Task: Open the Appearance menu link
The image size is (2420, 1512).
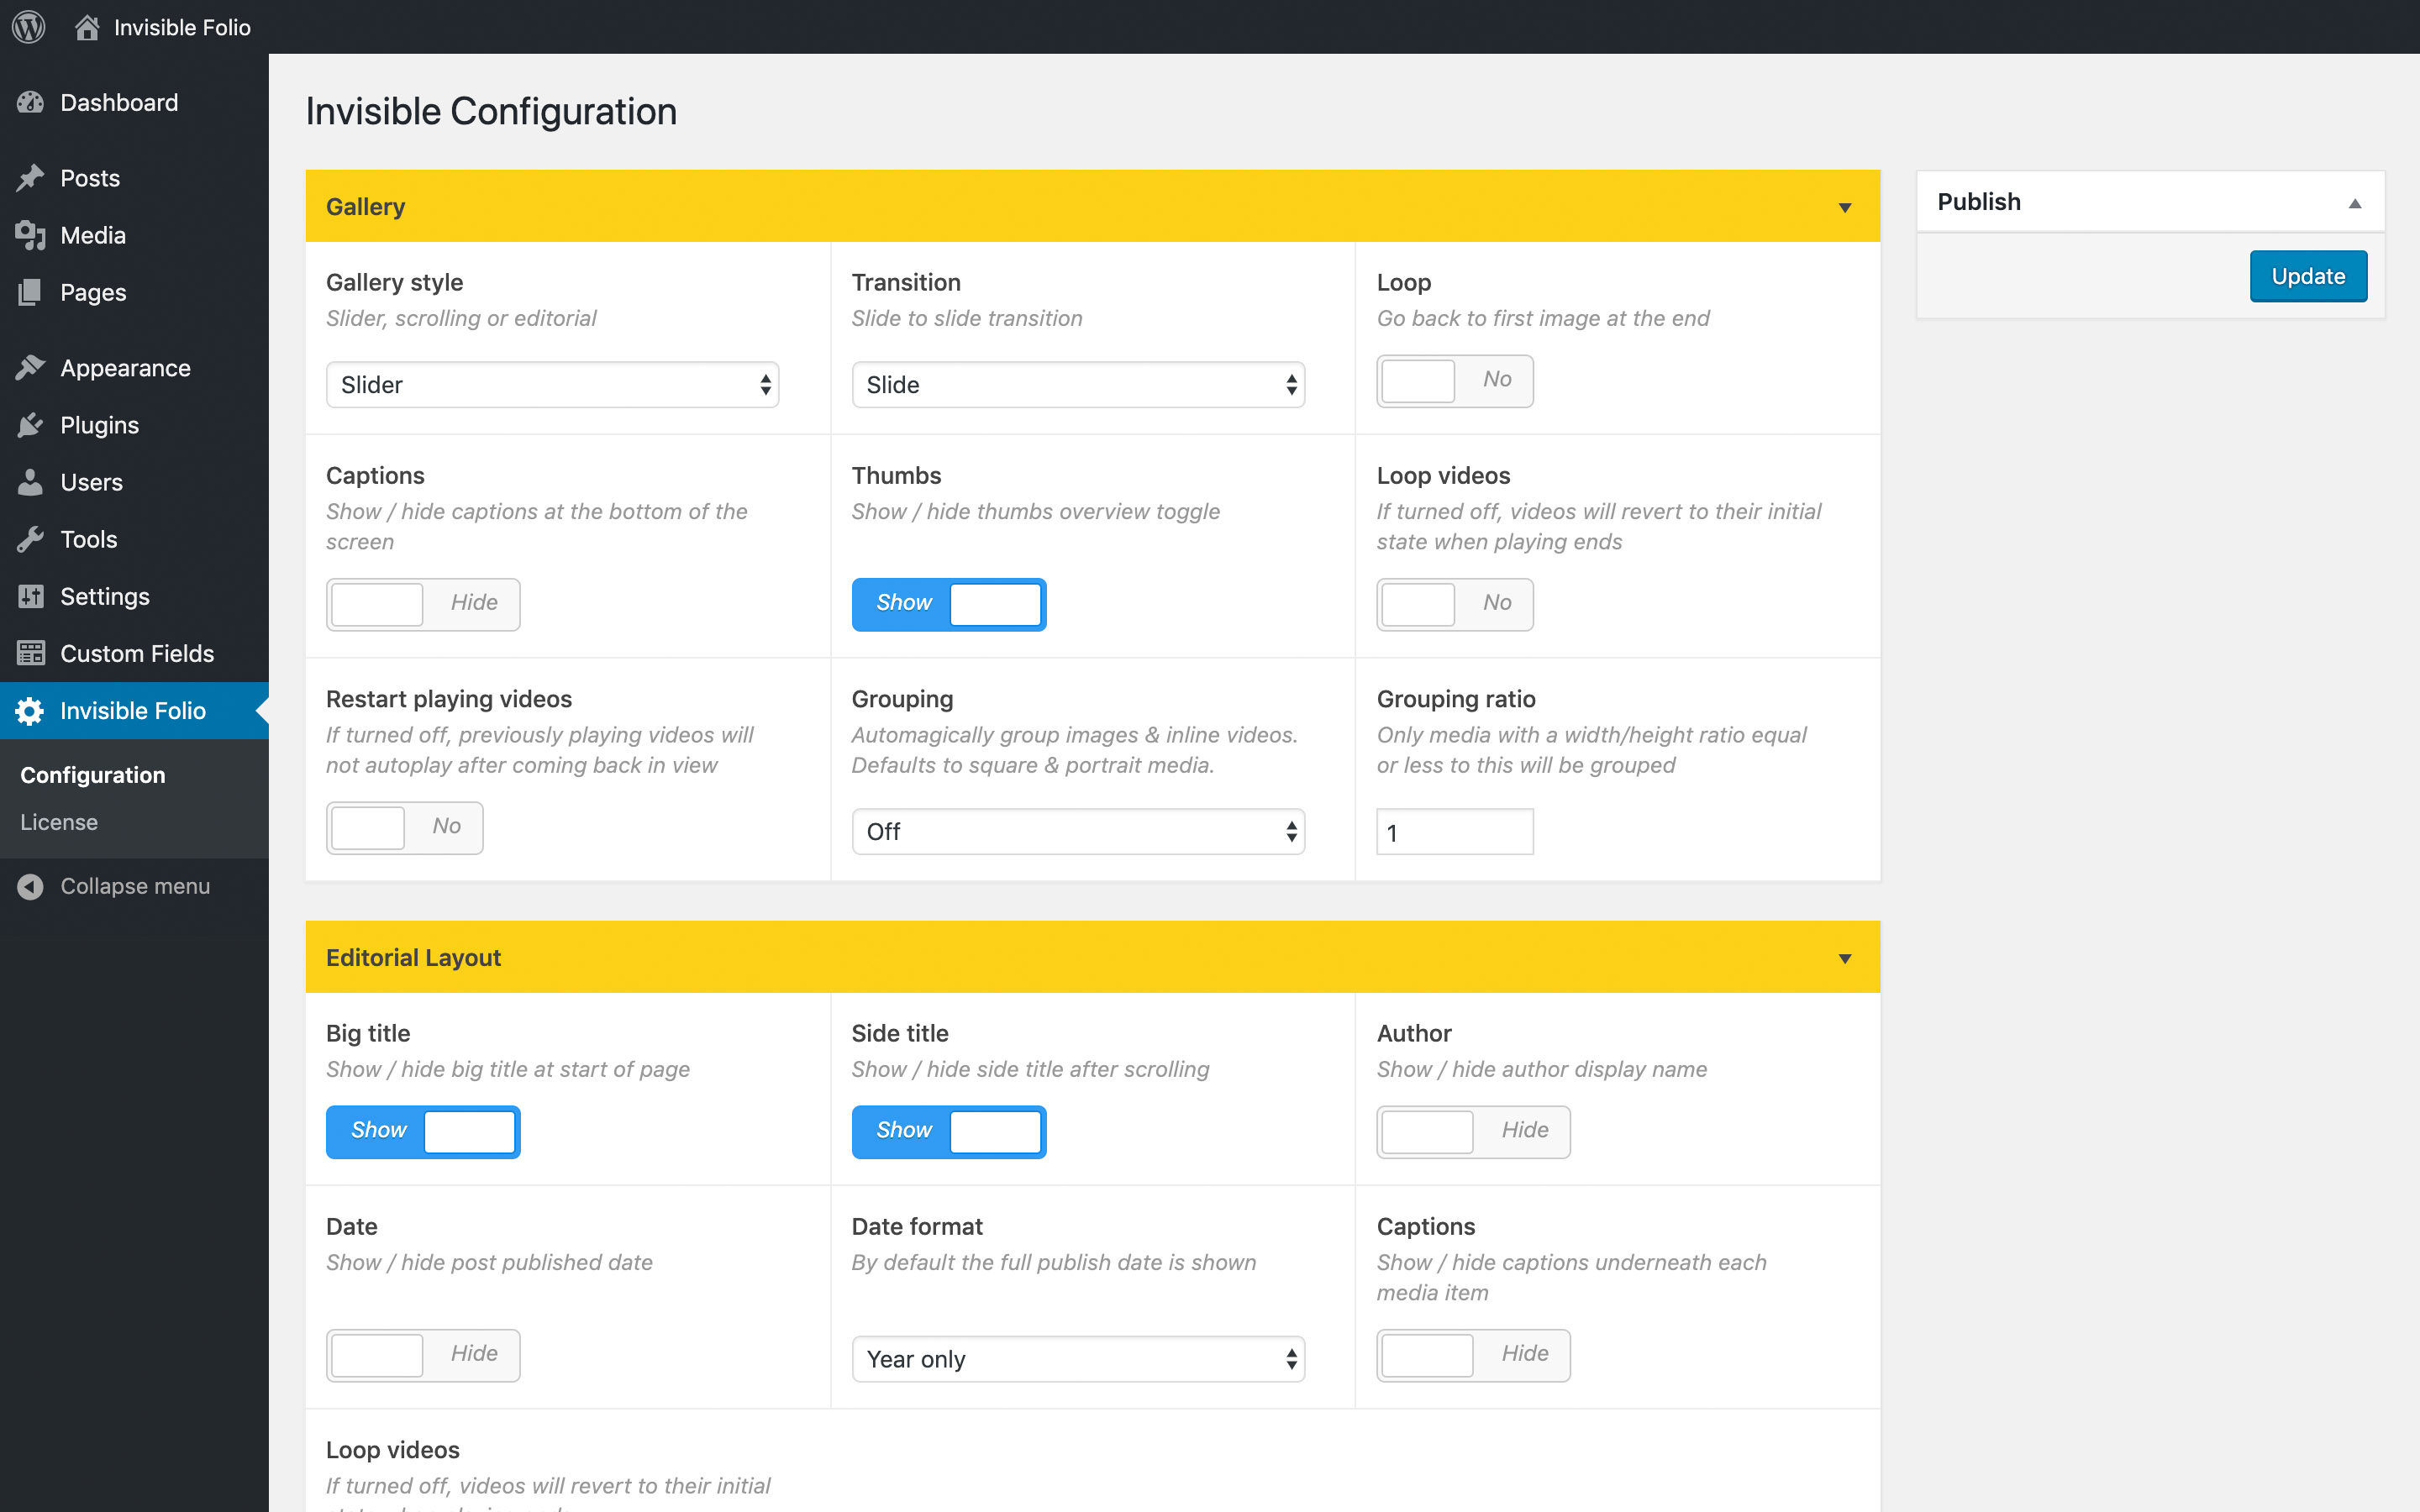Action: click(125, 368)
